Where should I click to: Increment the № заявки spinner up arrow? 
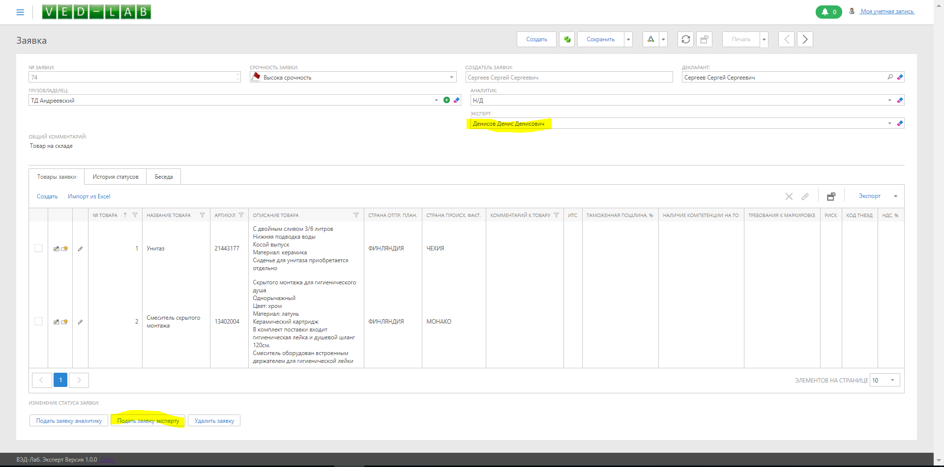point(238,75)
